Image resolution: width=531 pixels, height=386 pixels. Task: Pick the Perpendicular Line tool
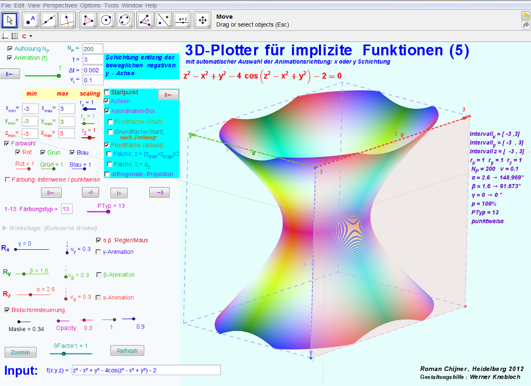(67, 20)
